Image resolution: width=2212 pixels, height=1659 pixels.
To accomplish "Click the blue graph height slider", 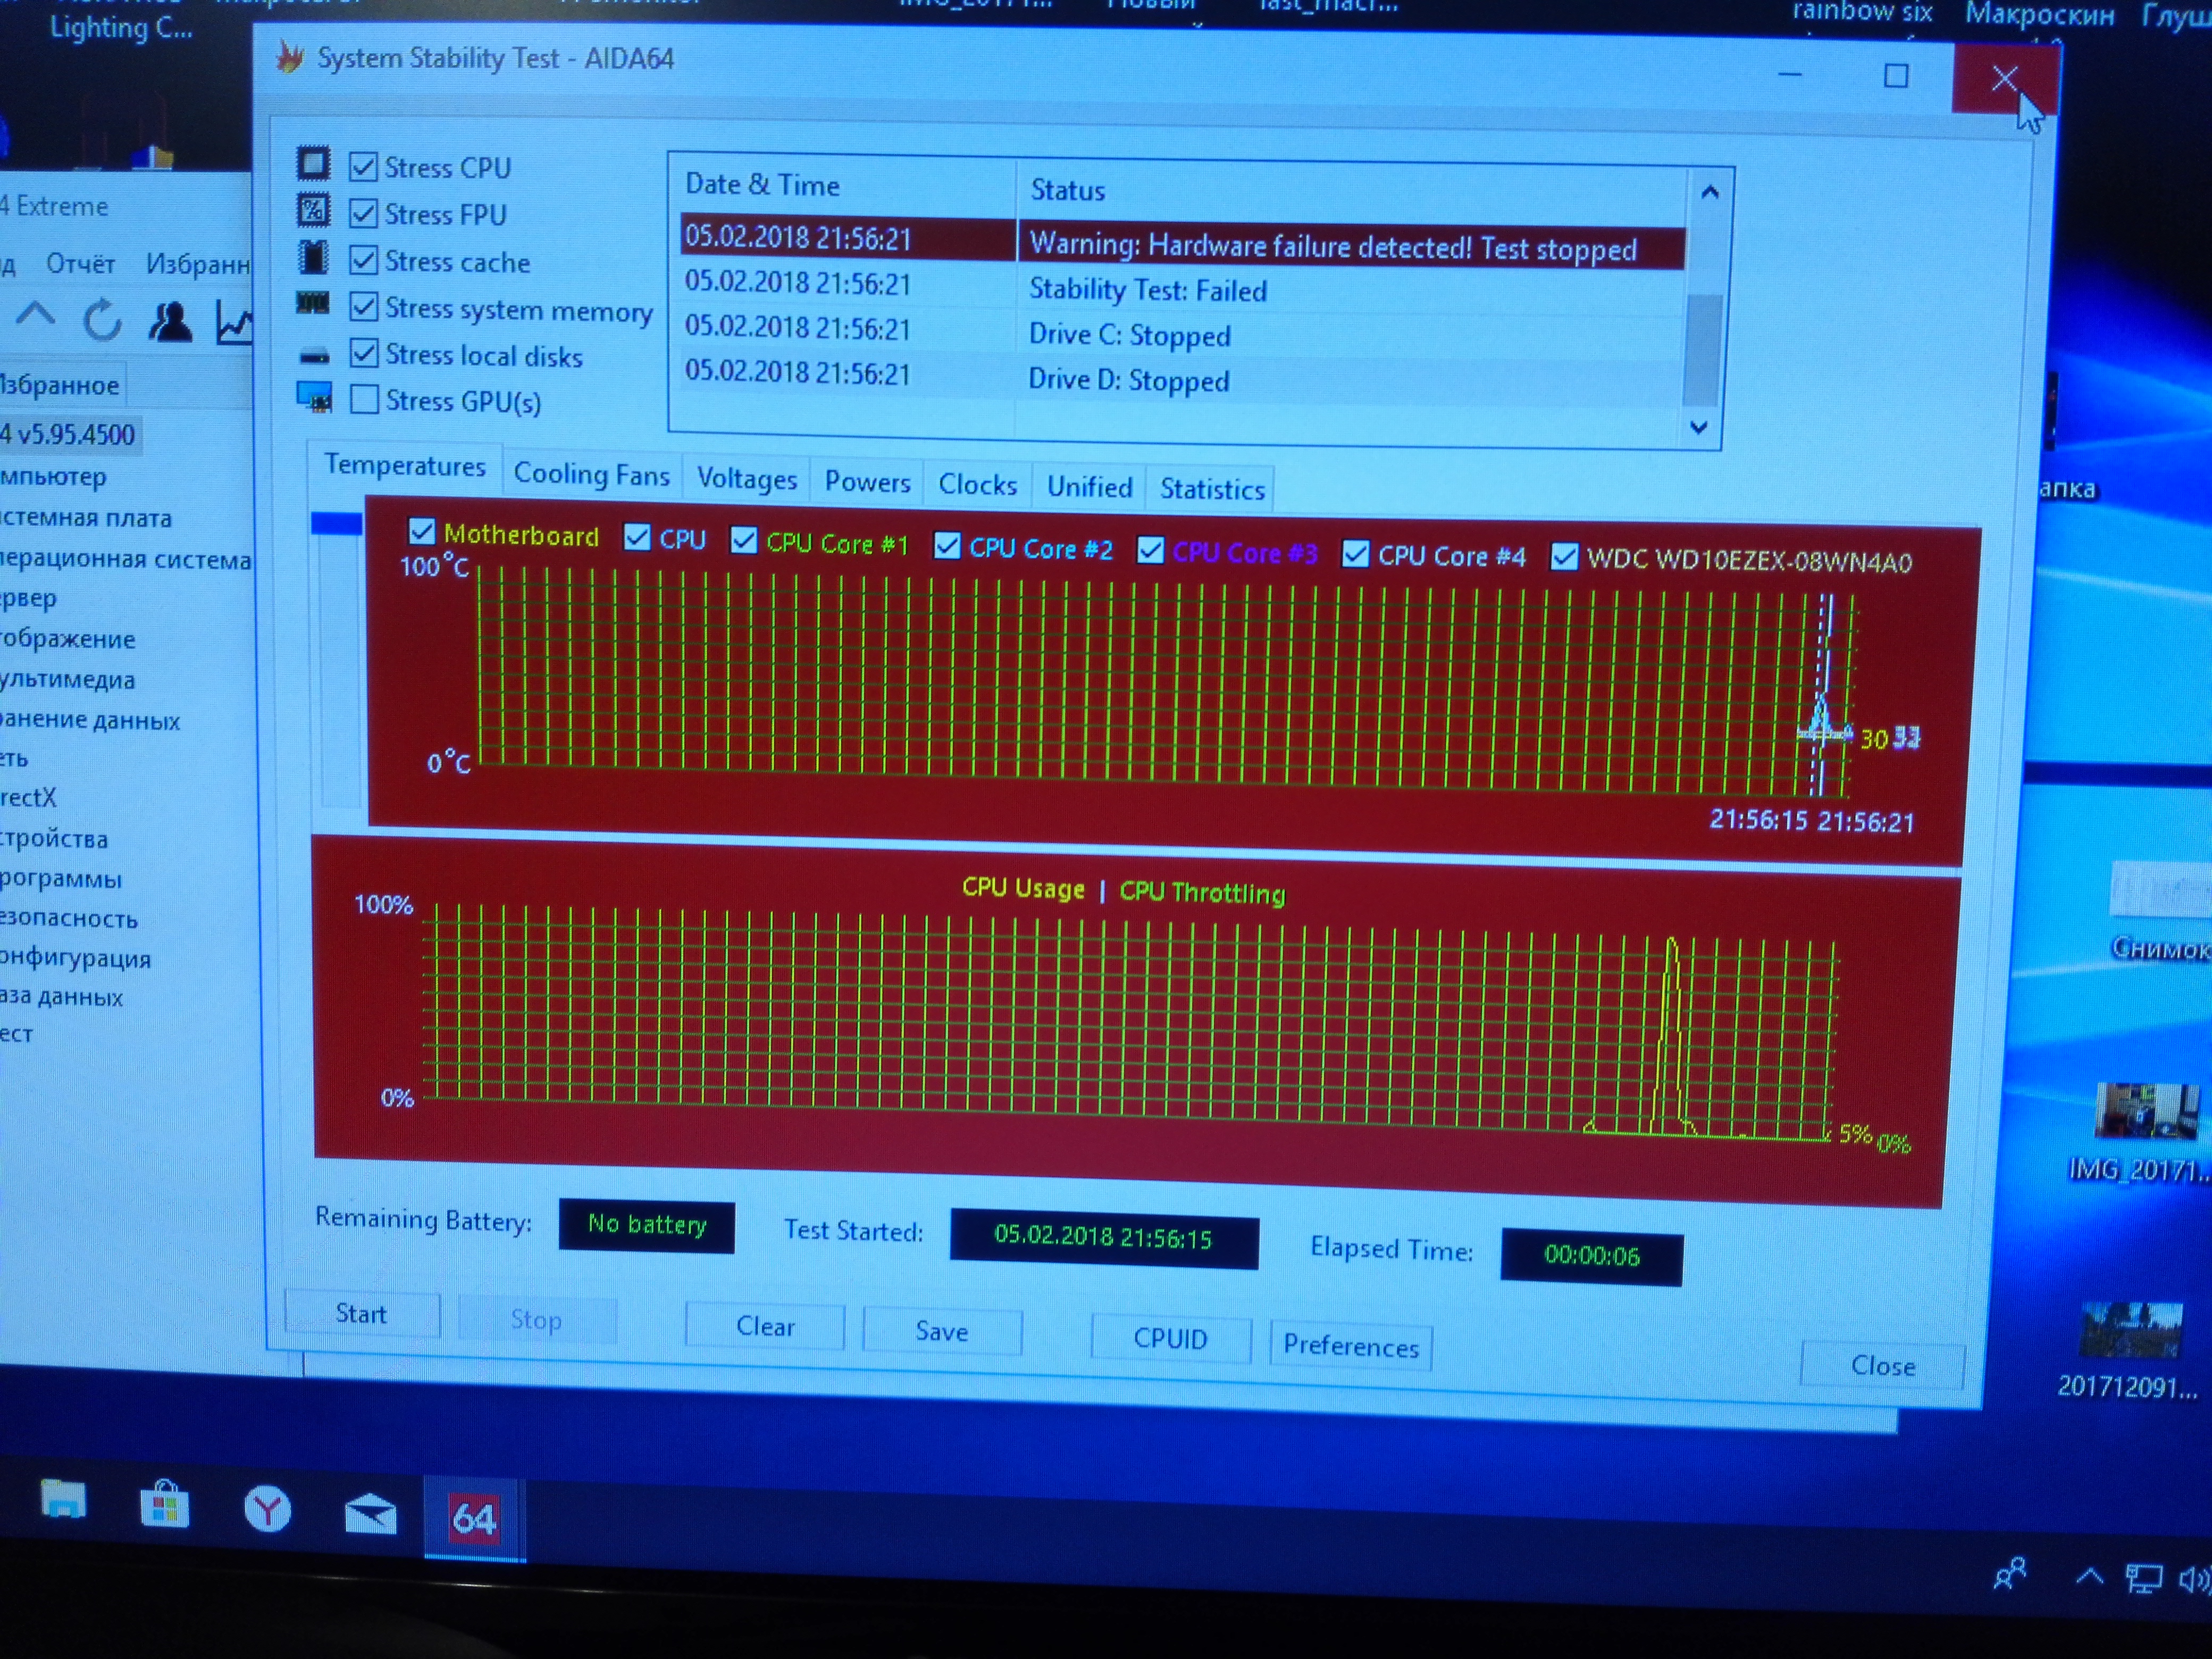I will tap(336, 524).
